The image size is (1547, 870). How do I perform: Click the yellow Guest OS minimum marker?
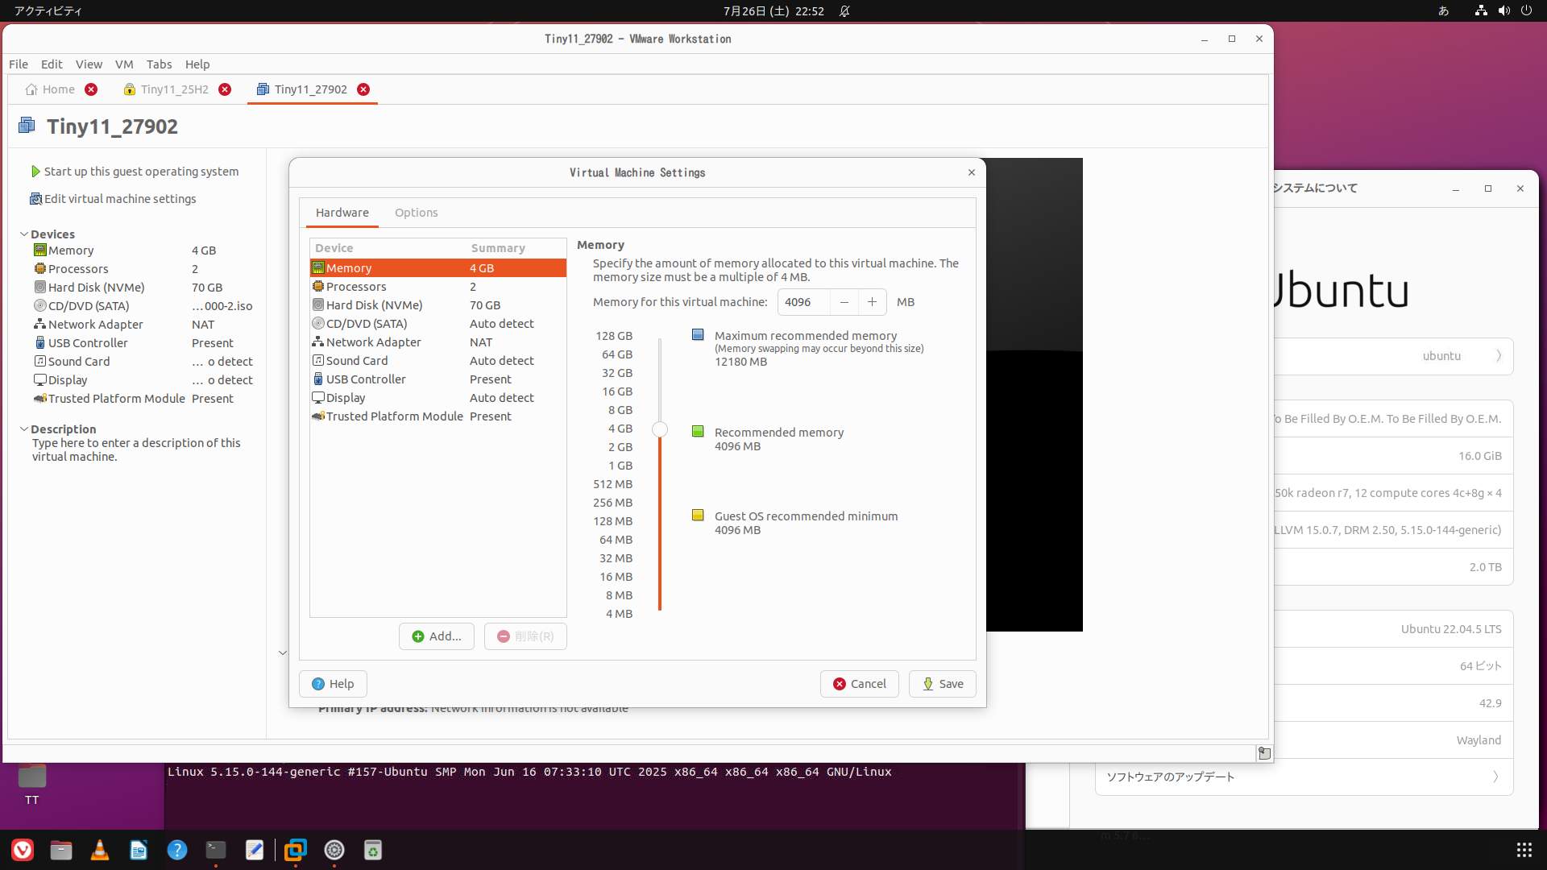(x=698, y=516)
